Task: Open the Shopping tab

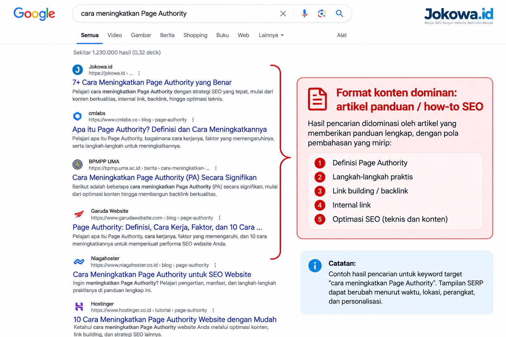Action: pos(195,35)
